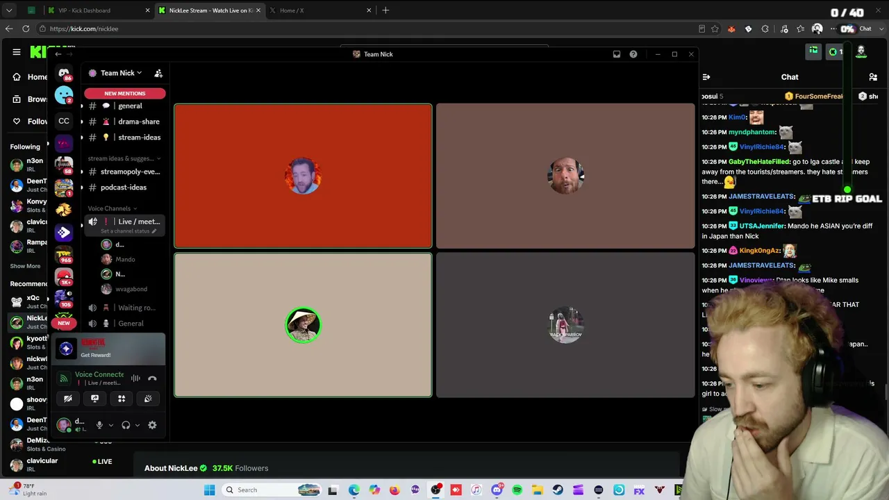Open the stream-ideas channel
Viewport: 889px width, 500px height.
coord(124,137)
